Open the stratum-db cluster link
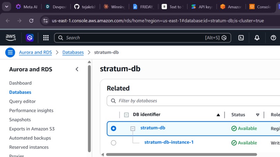Viewport: 280px width, 157px height. 153,128
